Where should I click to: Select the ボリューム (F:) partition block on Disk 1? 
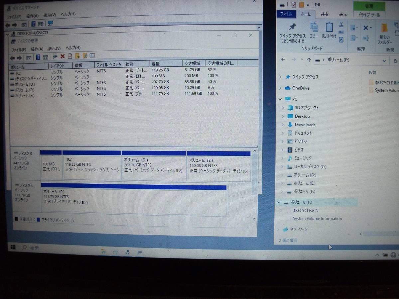[x=134, y=199]
